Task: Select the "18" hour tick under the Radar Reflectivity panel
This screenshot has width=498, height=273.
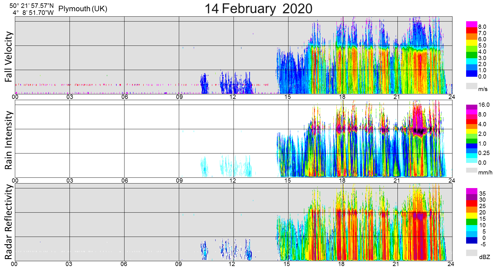Action: pyautogui.click(x=341, y=264)
